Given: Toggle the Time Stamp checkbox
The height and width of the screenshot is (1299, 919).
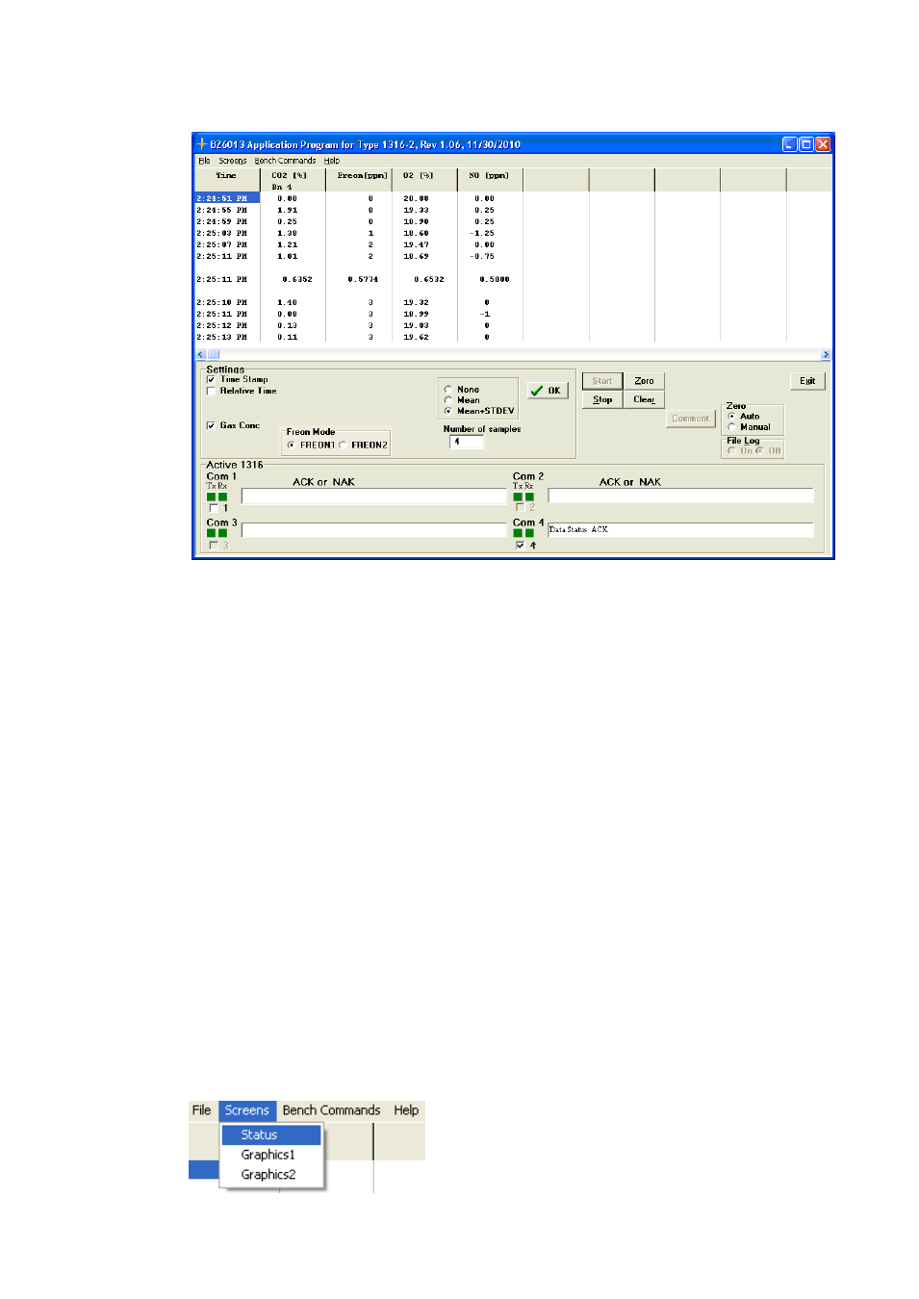Looking at the screenshot, I should 211,380.
